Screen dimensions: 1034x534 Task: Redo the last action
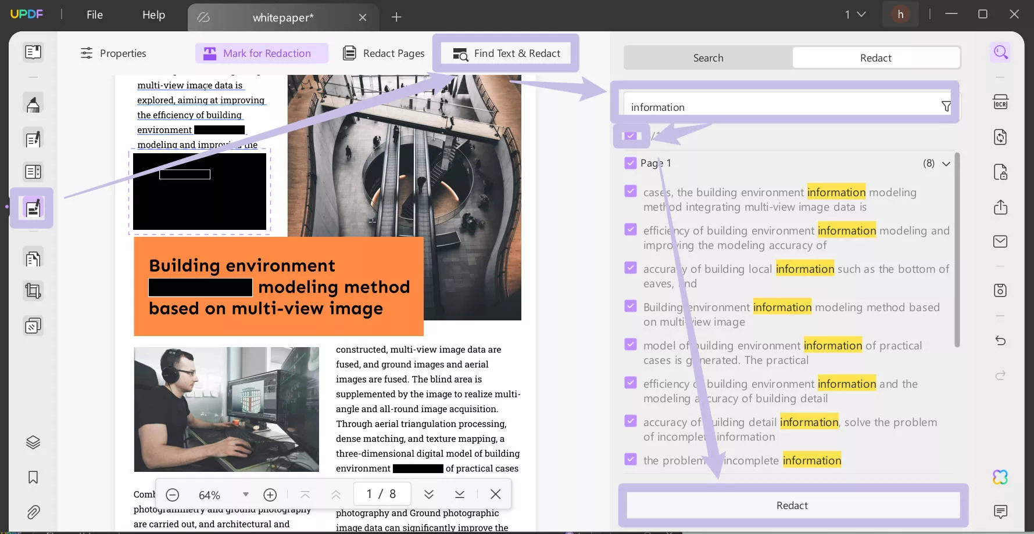[1000, 376]
